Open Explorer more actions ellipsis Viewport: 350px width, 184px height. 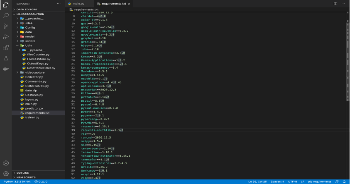[59, 4]
